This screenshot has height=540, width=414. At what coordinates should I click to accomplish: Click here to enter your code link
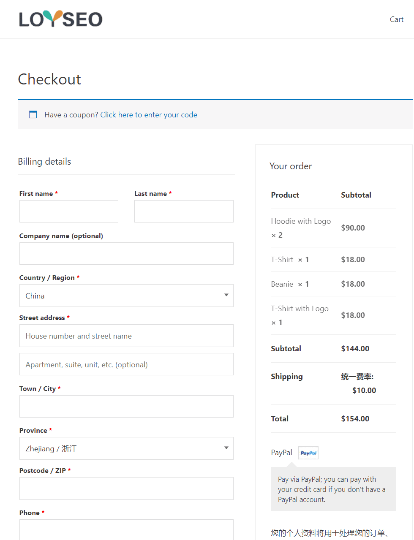149,115
